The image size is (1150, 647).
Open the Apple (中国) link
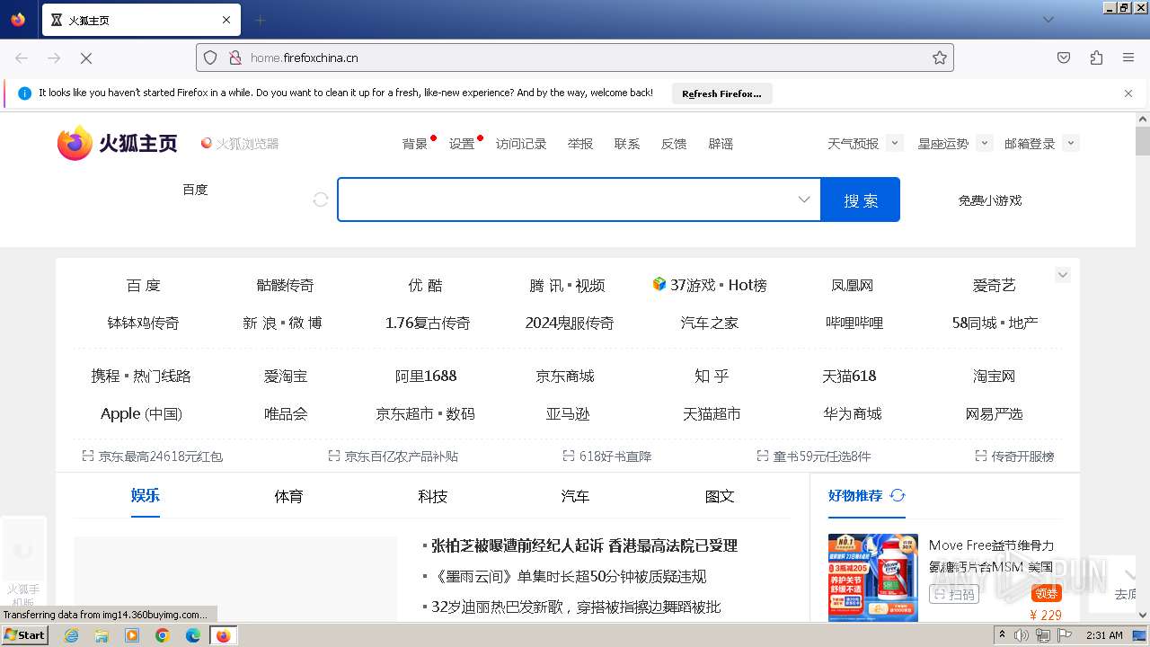(x=141, y=413)
